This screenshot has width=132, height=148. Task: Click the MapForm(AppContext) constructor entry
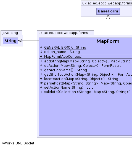[x=61, y=56]
